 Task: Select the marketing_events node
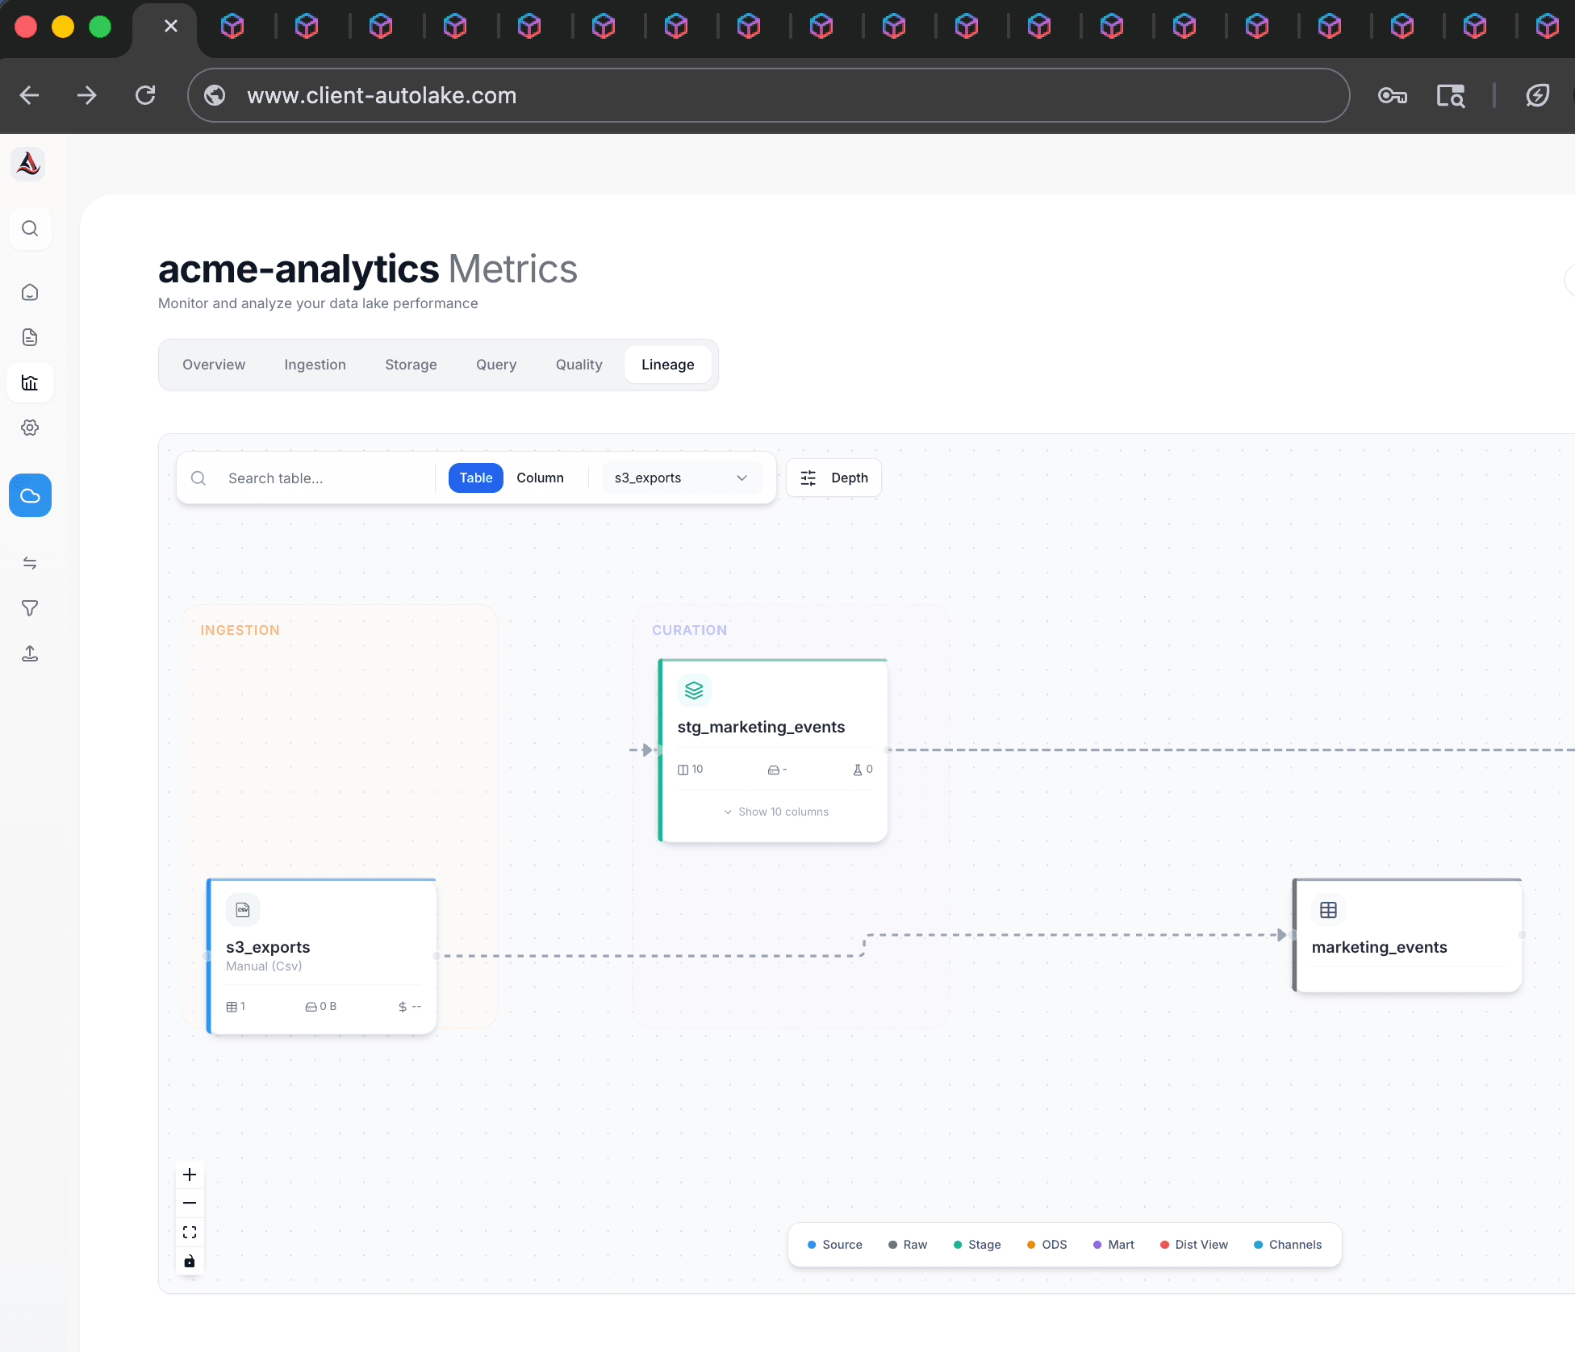click(1407, 936)
